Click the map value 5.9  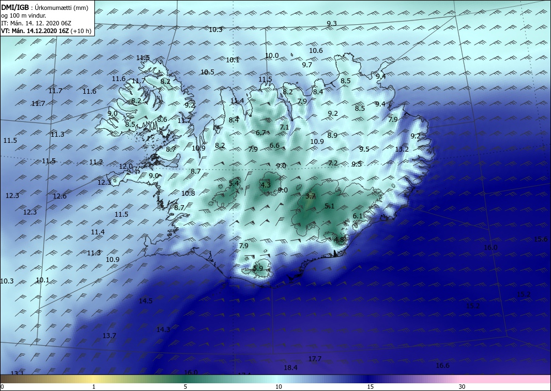click(x=258, y=269)
